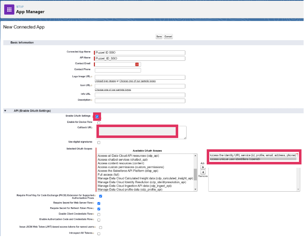Image resolution: width=304 pixels, height=242 pixels.
Task: Open the Upload logo image link
Action: pos(107,81)
